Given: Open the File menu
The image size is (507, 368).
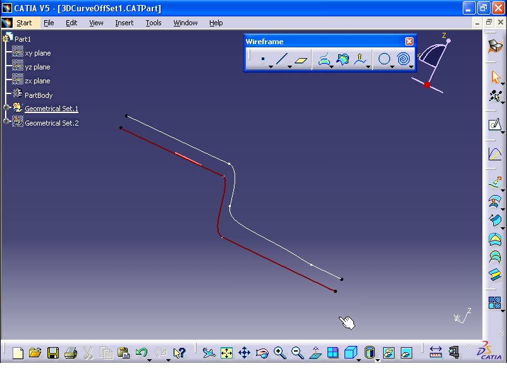Looking at the screenshot, I should (x=49, y=23).
